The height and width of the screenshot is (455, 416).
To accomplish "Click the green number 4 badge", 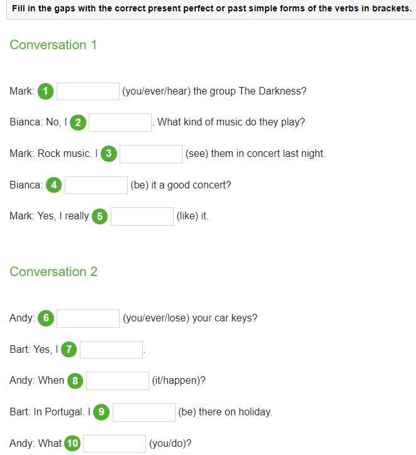I will click(54, 185).
